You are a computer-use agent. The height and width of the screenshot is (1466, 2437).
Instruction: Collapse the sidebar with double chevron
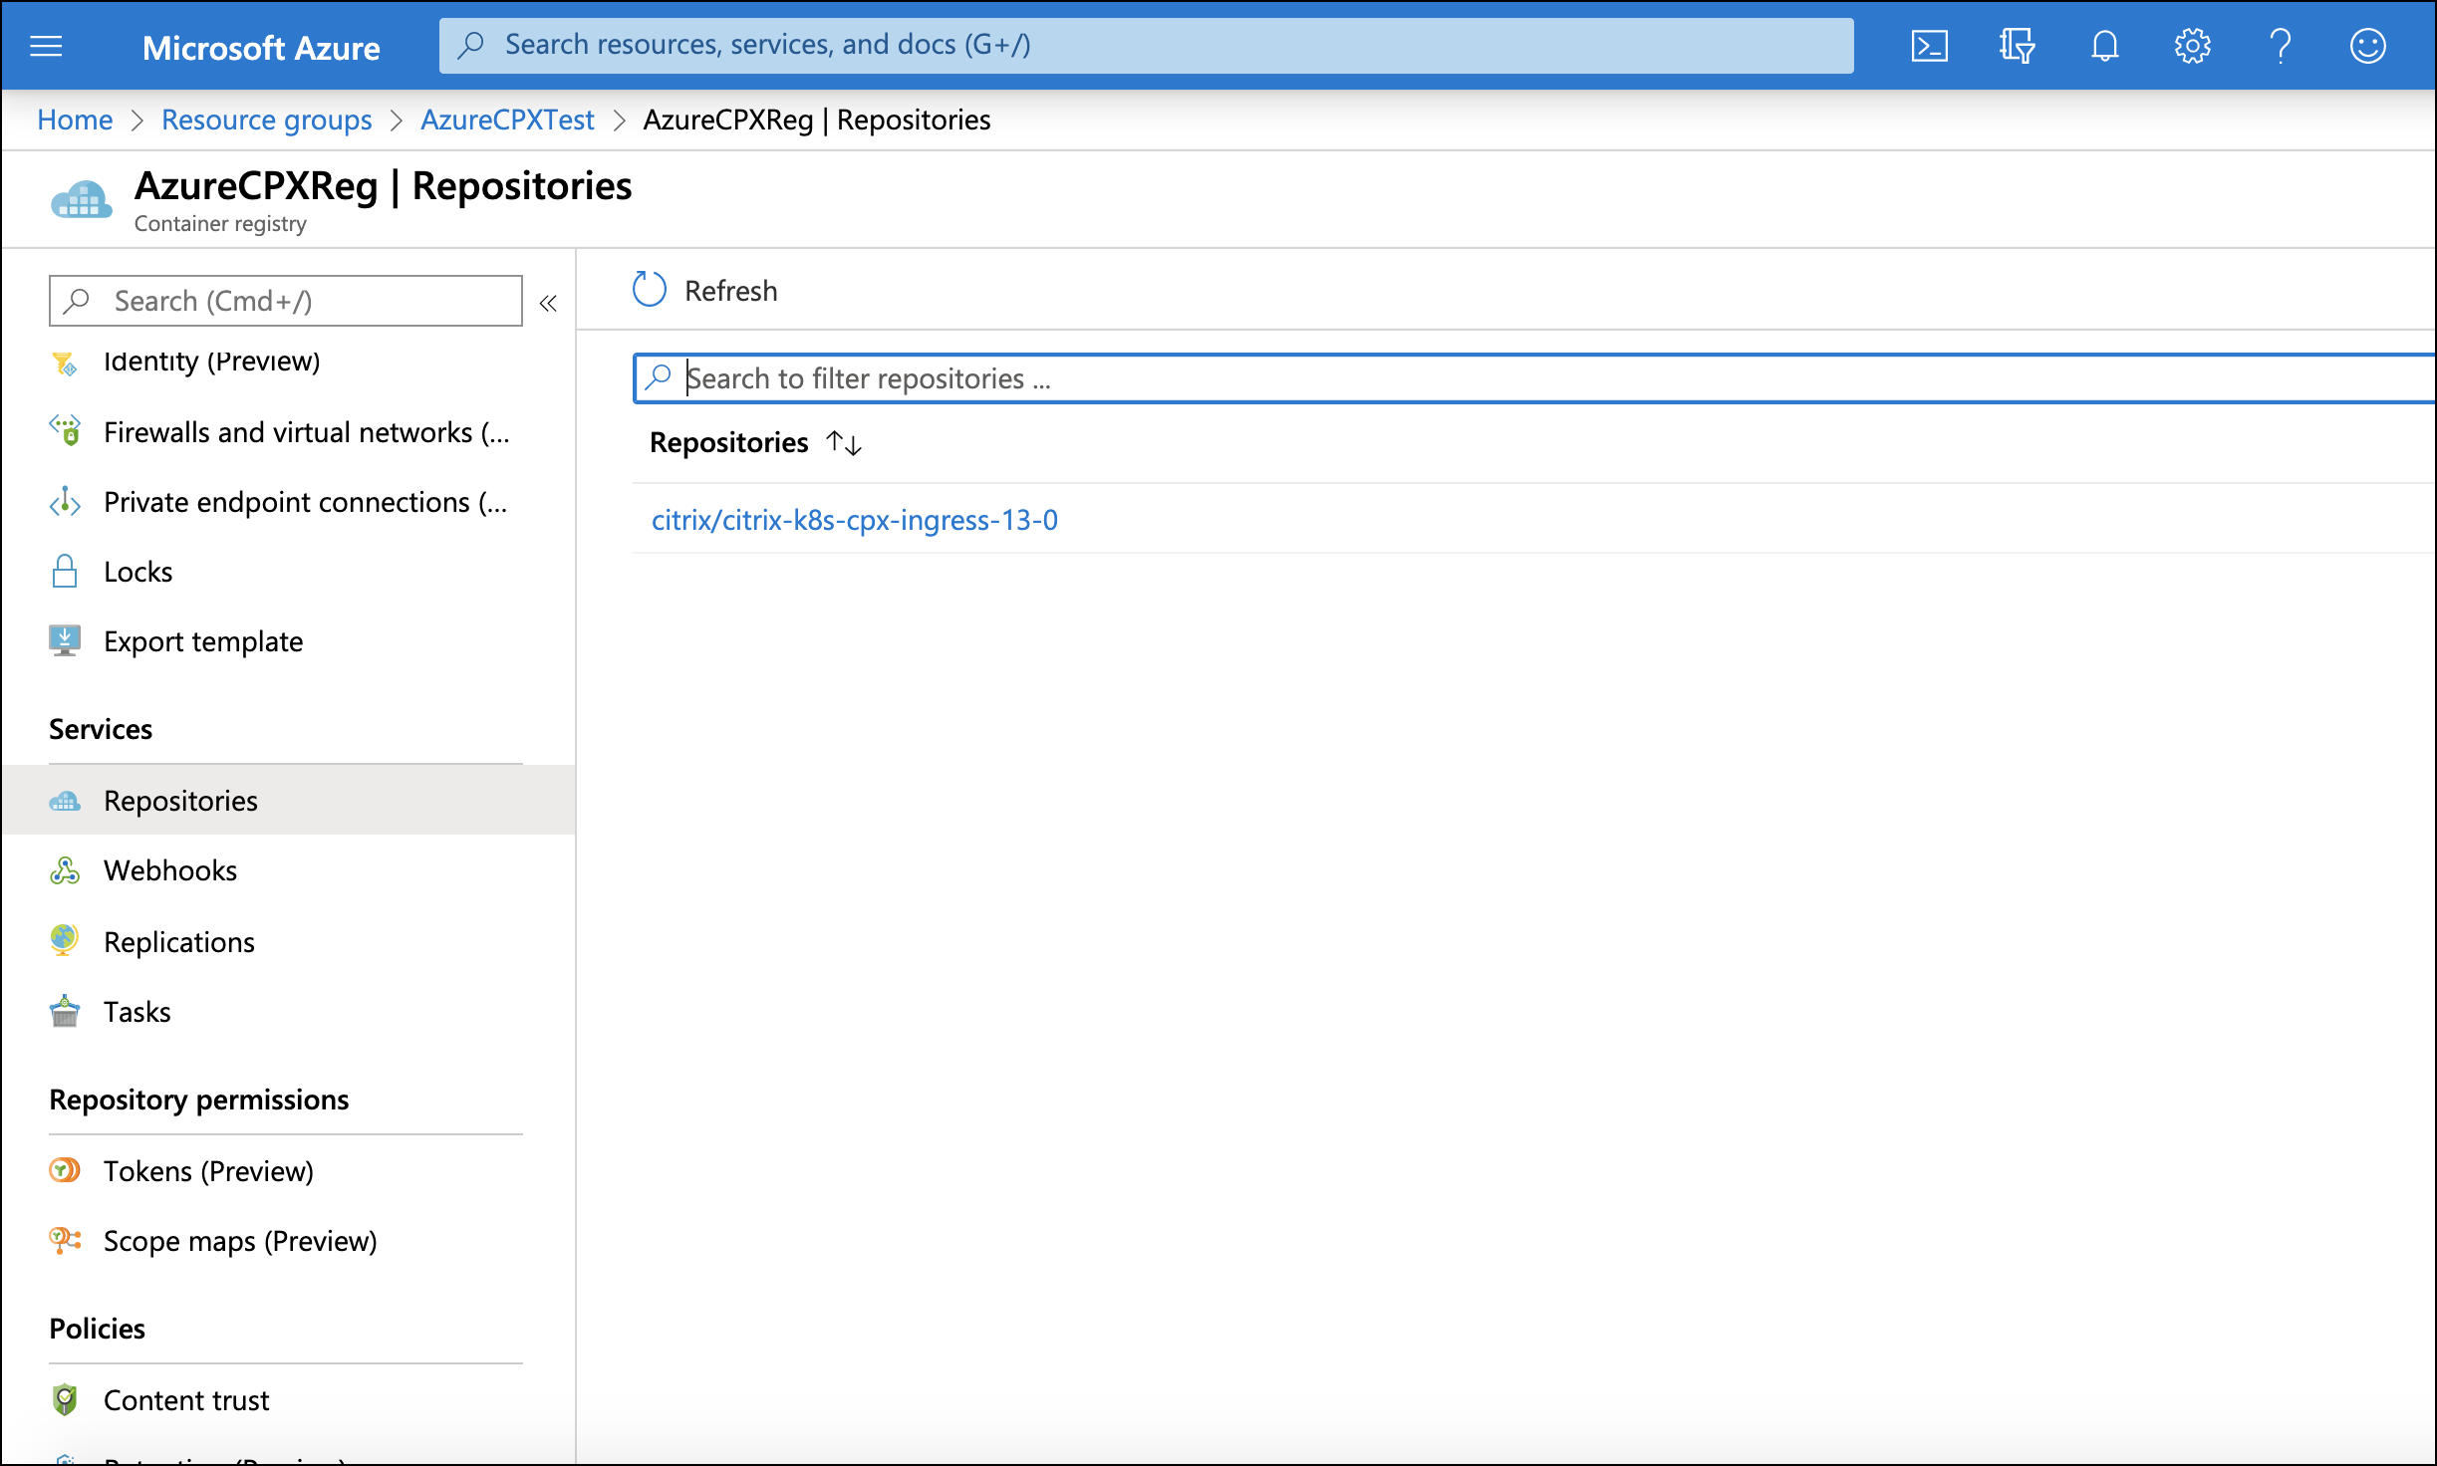pos(548,303)
